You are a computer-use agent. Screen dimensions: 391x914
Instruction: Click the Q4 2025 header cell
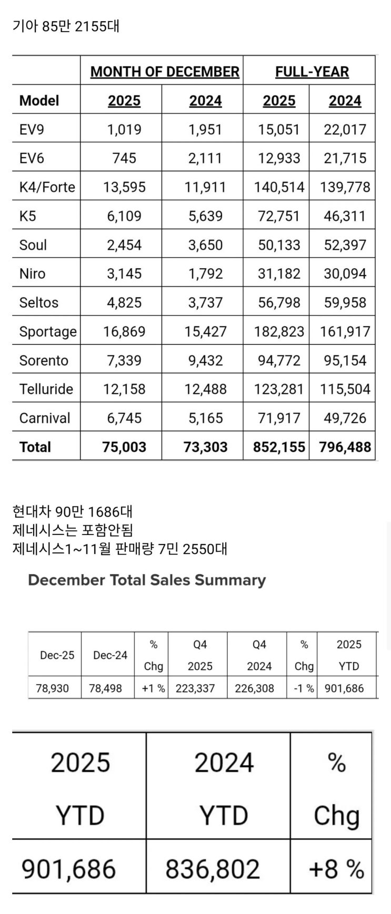pyautogui.click(x=200, y=655)
